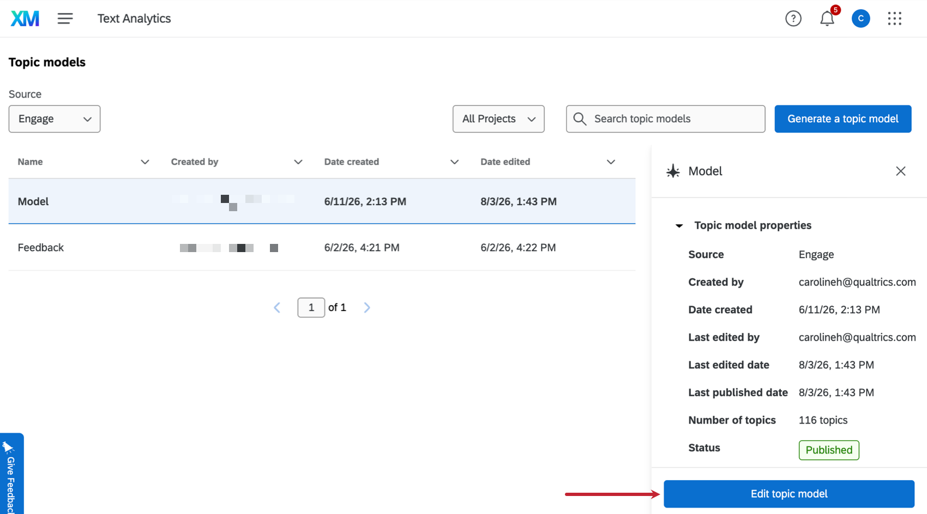
Task: Go to the next page arrow
Action: 367,308
